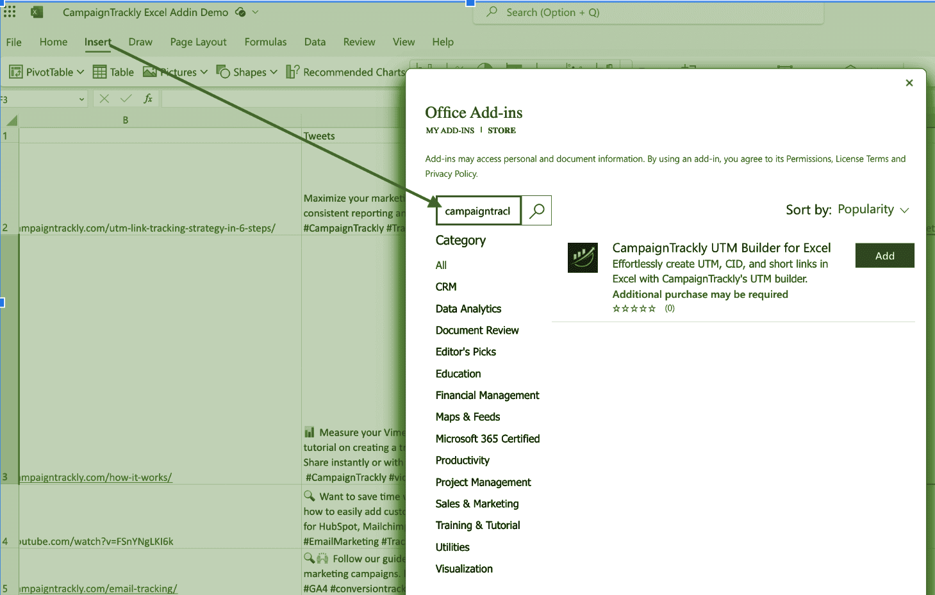Add the CampaignTrackly UTM Builder add-in

[x=884, y=255]
